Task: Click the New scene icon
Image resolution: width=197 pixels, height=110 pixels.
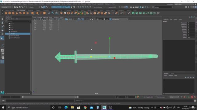Action: pyautogui.click(x=15, y=7)
